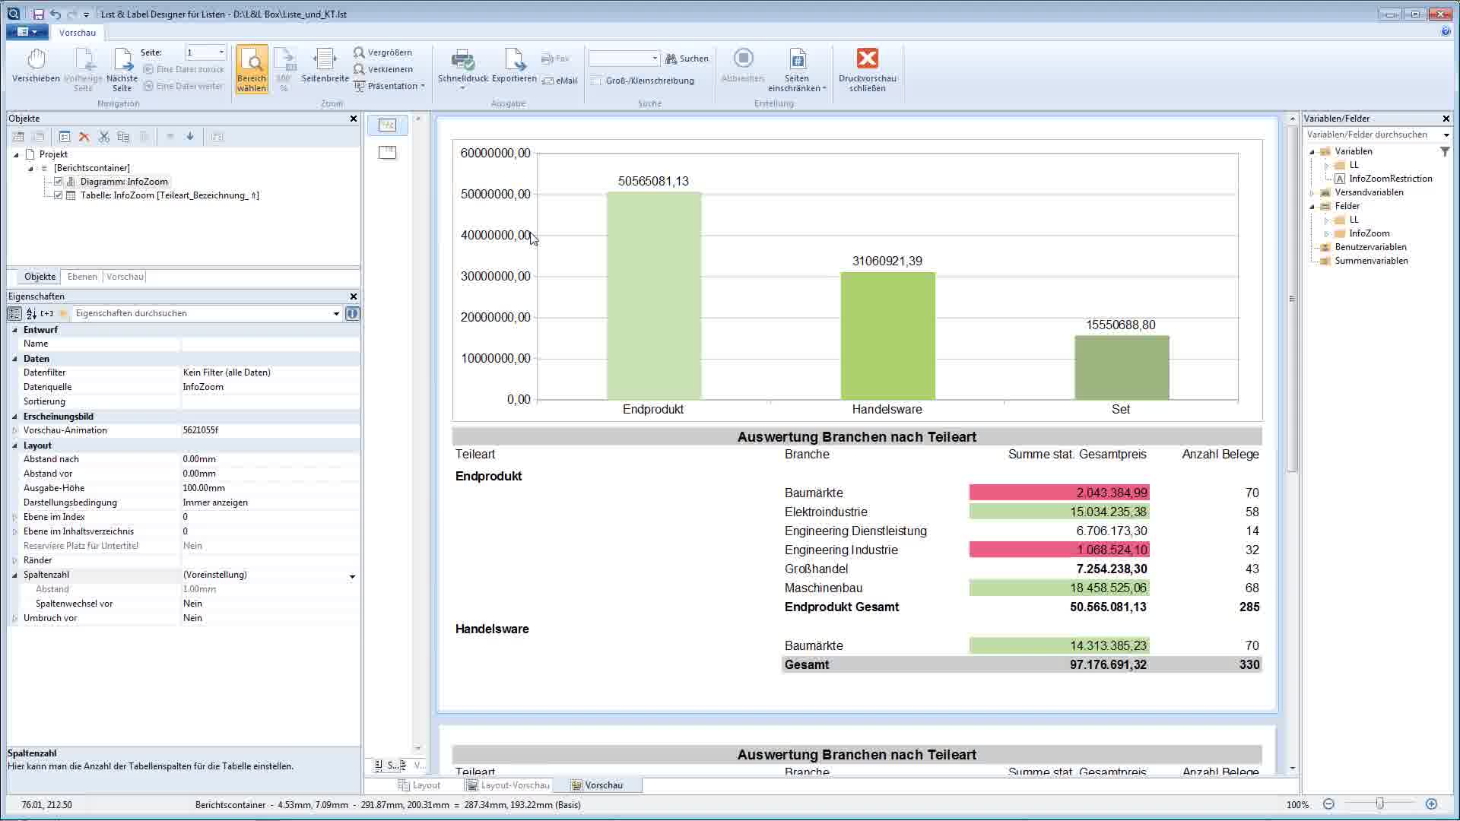Click the Endprodukt chart bar
This screenshot has width=1460, height=821.
point(653,296)
